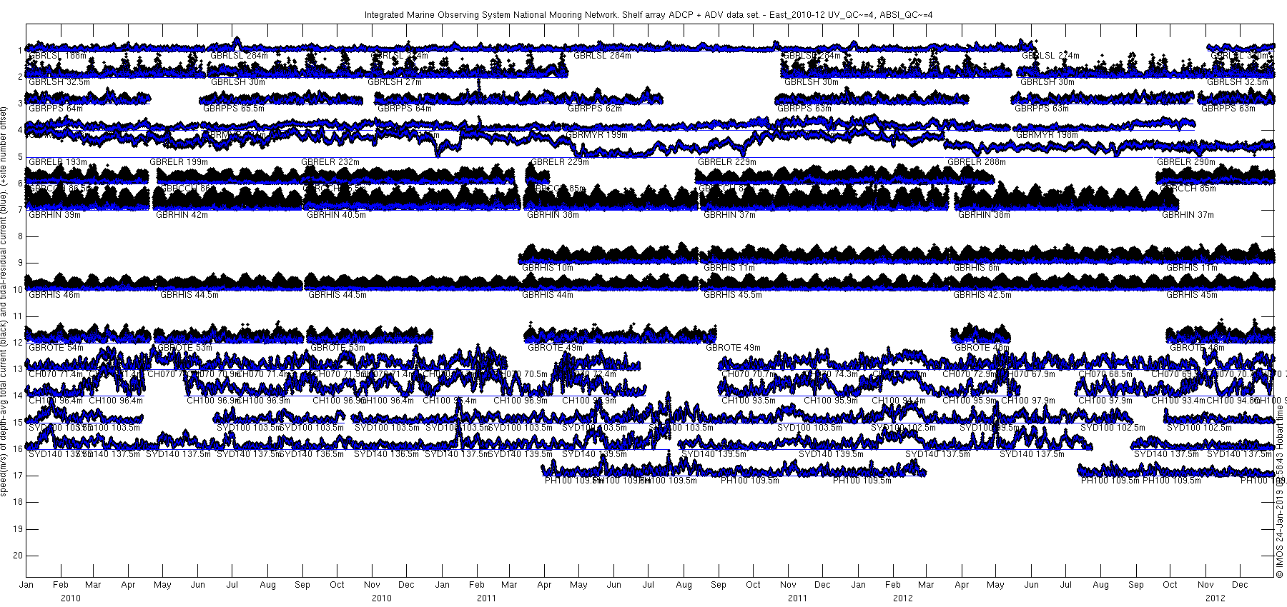Click the 'GBRHIS 8m' mooring label
Viewport: 1287px width, 607px height.
[977, 268]
